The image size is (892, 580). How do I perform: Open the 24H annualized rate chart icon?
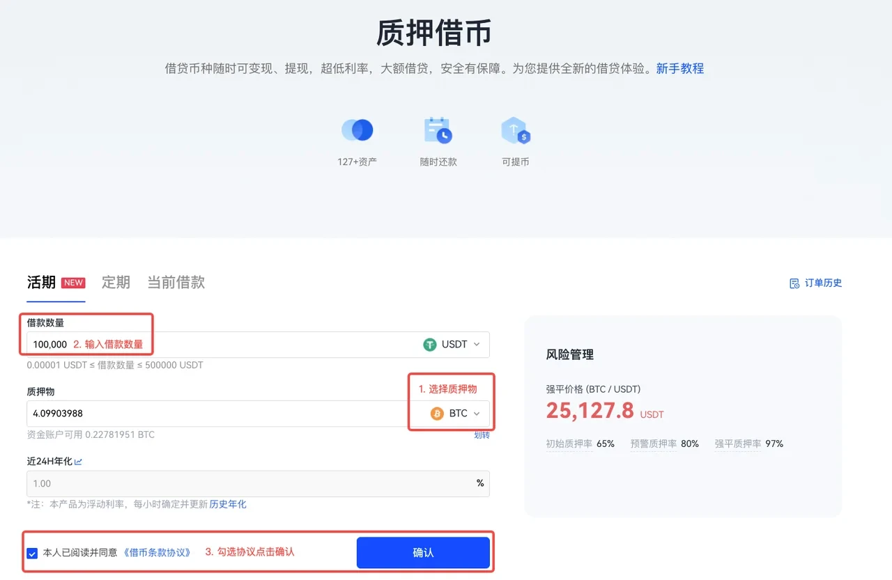pyautogui.click(x=78, y=462)
